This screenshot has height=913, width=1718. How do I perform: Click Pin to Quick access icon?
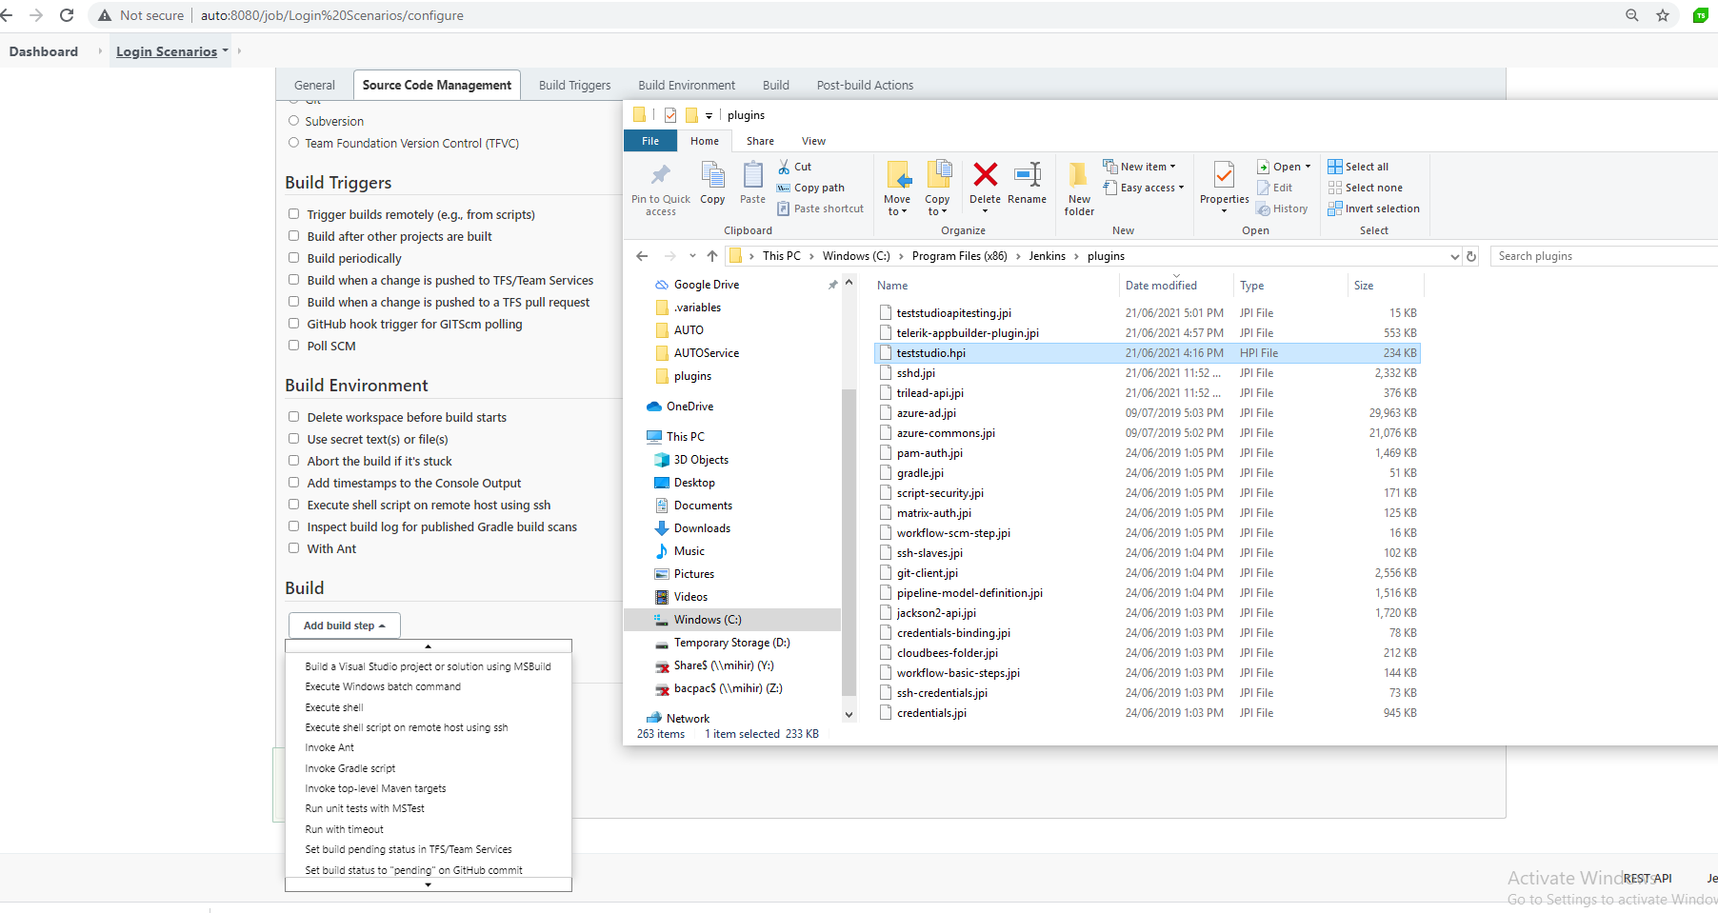point(660,176)
